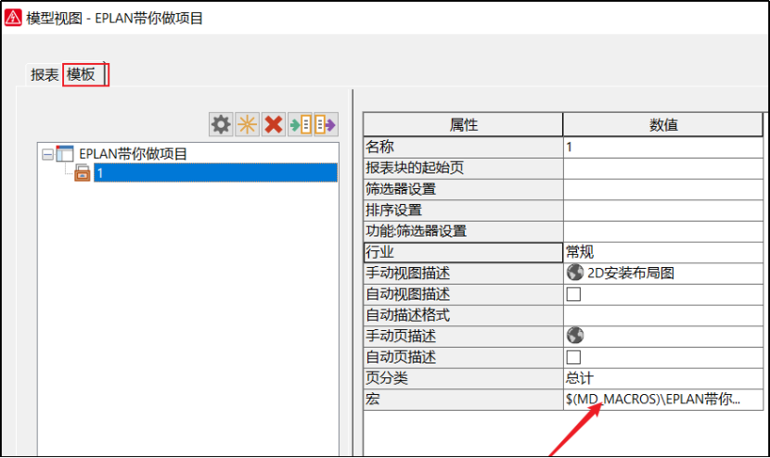This screenshot has height=458, width=770.
Task: Click the orange star New button
Action: 247,124
